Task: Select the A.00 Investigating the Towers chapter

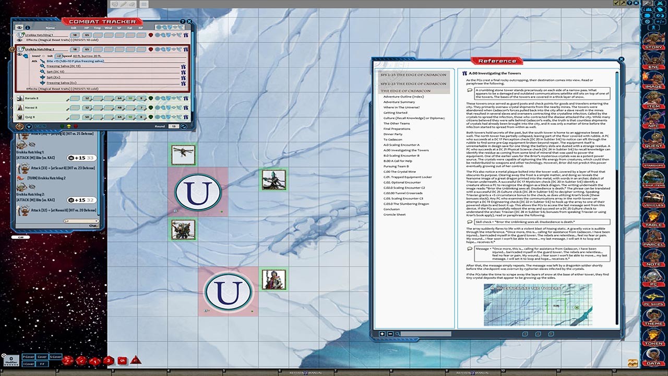Action: (407, 150)
